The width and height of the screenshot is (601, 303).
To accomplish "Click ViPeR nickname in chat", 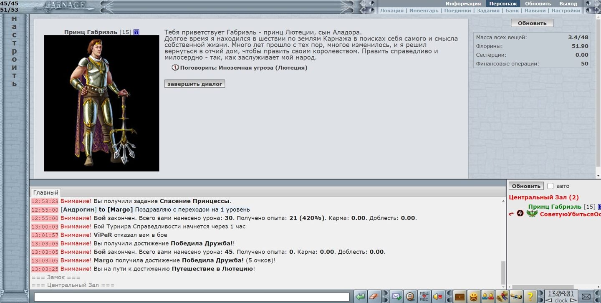I will pyautogui.click(x=103, y=235).
